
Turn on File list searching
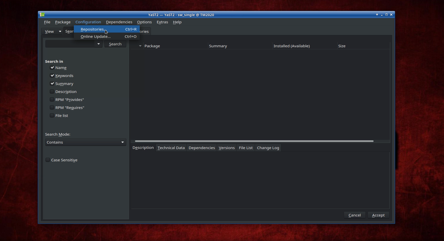(x=52, y=115)
